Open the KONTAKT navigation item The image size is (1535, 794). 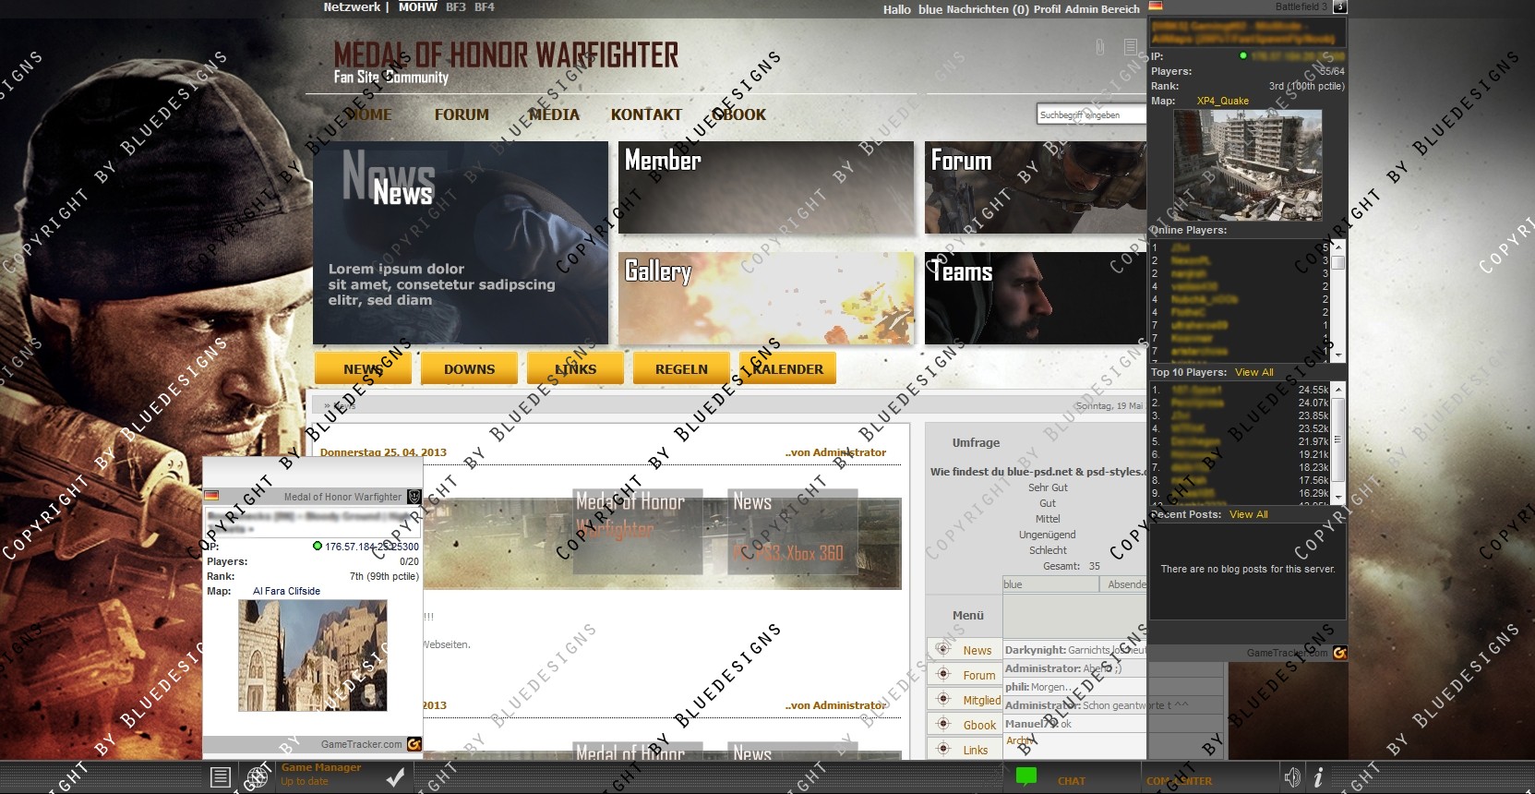click(x=646, y=114)
